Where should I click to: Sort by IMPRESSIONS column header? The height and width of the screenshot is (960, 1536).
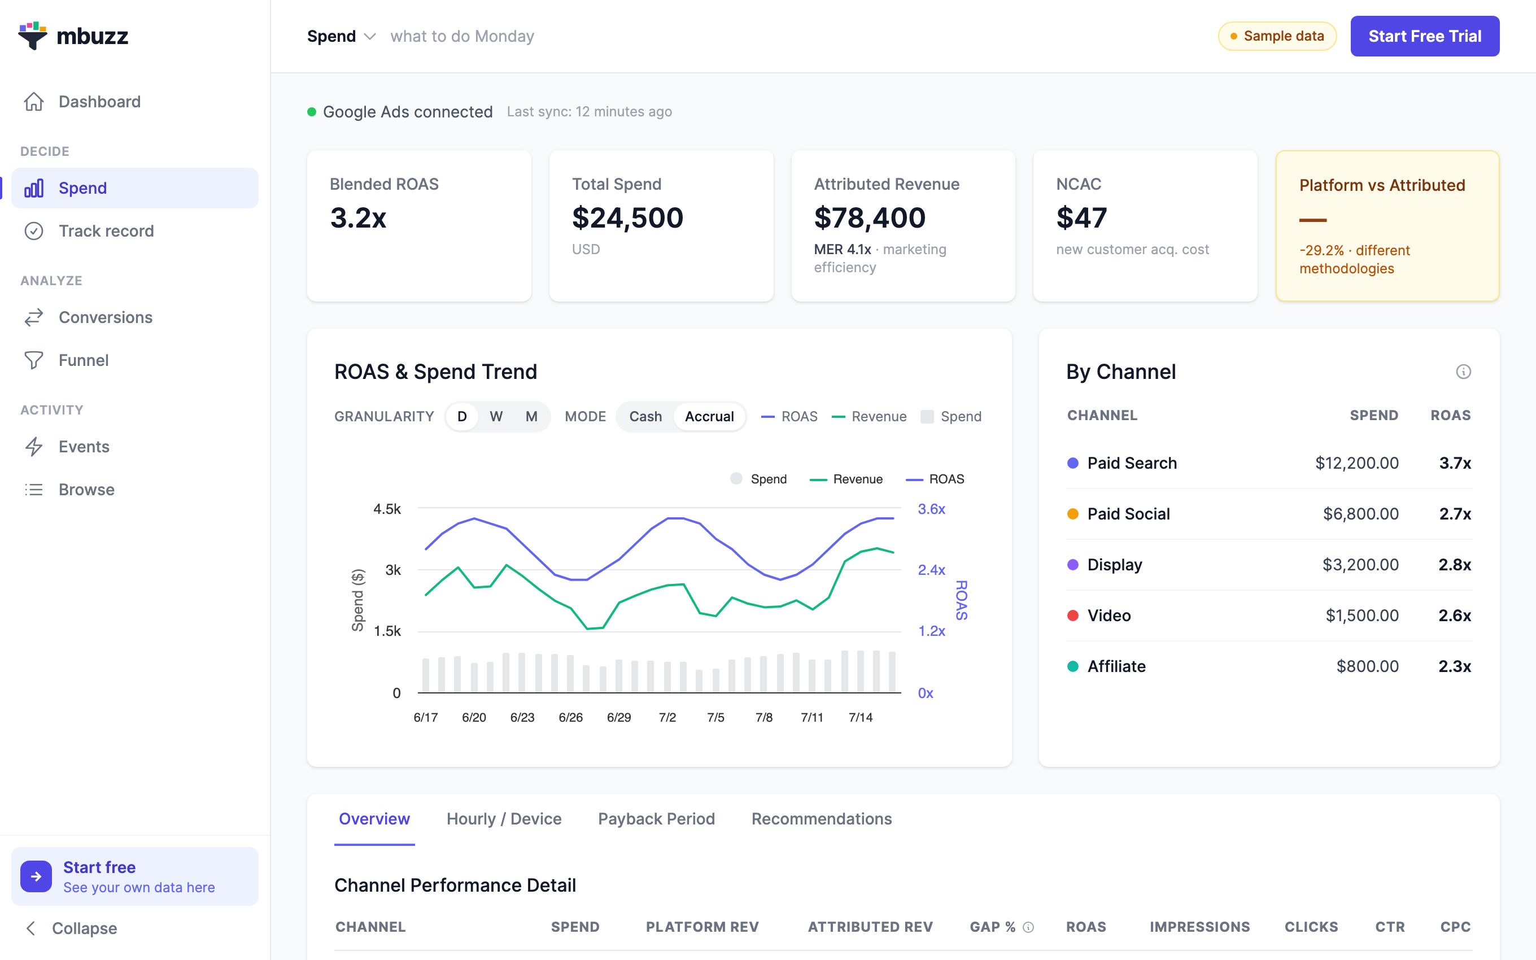click(1199, 927)
